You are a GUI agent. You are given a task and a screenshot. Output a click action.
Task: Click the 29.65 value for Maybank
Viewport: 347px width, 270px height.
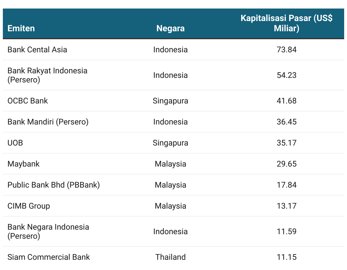[286, 164]
